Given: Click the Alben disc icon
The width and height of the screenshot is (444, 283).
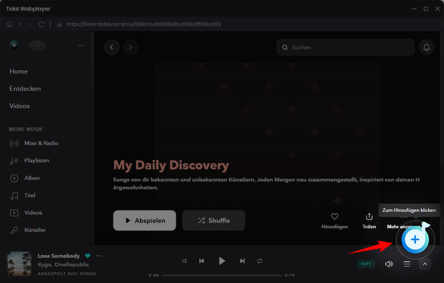Looking at the screenshot, I should (14, 178).
